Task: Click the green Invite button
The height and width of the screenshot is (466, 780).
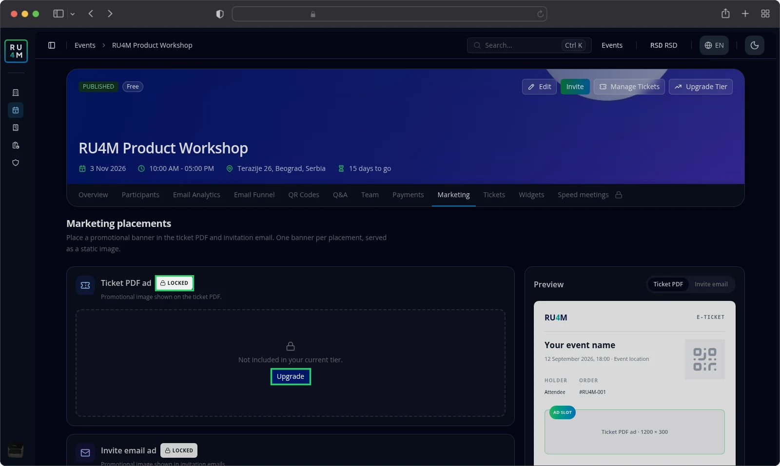Action: [575, 87]
